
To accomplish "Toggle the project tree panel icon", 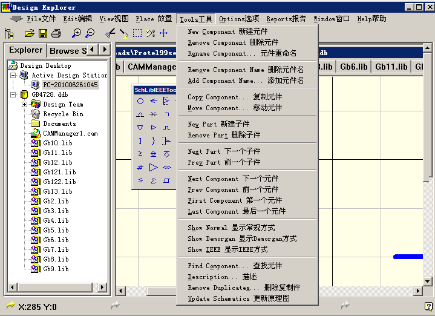I will tap(9, 33).
